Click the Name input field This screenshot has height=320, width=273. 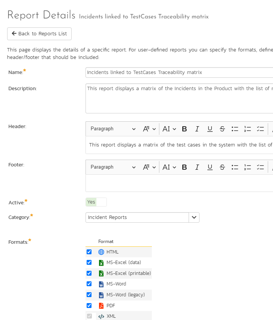(179, 72)
